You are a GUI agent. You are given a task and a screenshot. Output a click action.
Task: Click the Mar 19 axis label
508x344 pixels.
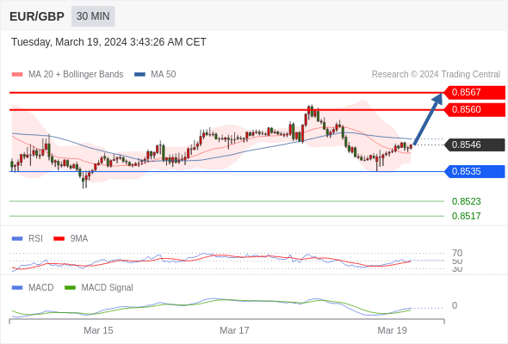[x=393, y=330]
